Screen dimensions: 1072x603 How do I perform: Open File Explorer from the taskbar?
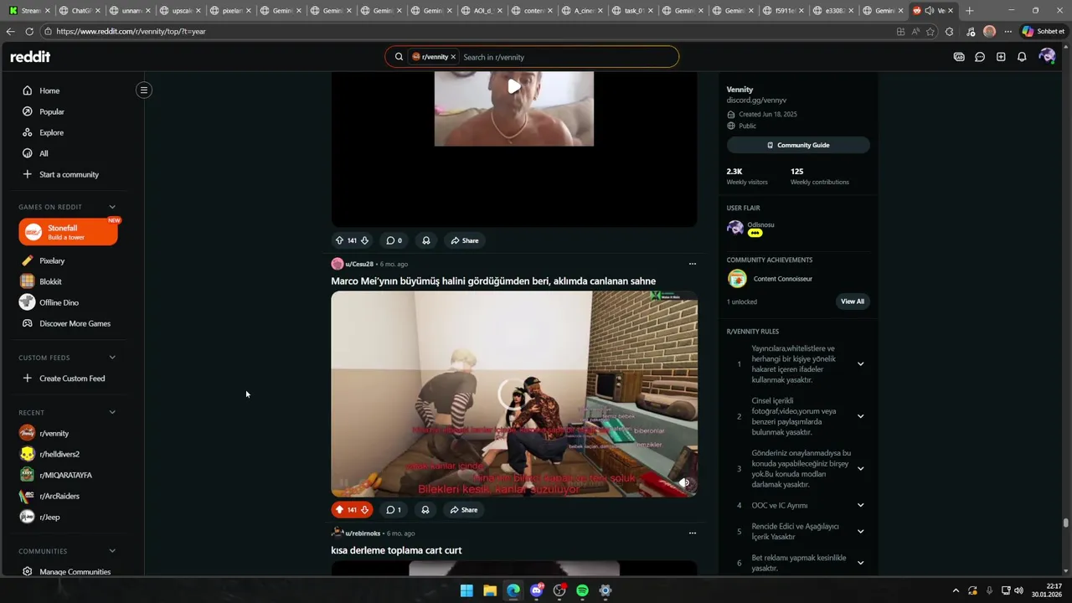click(490, 590)
